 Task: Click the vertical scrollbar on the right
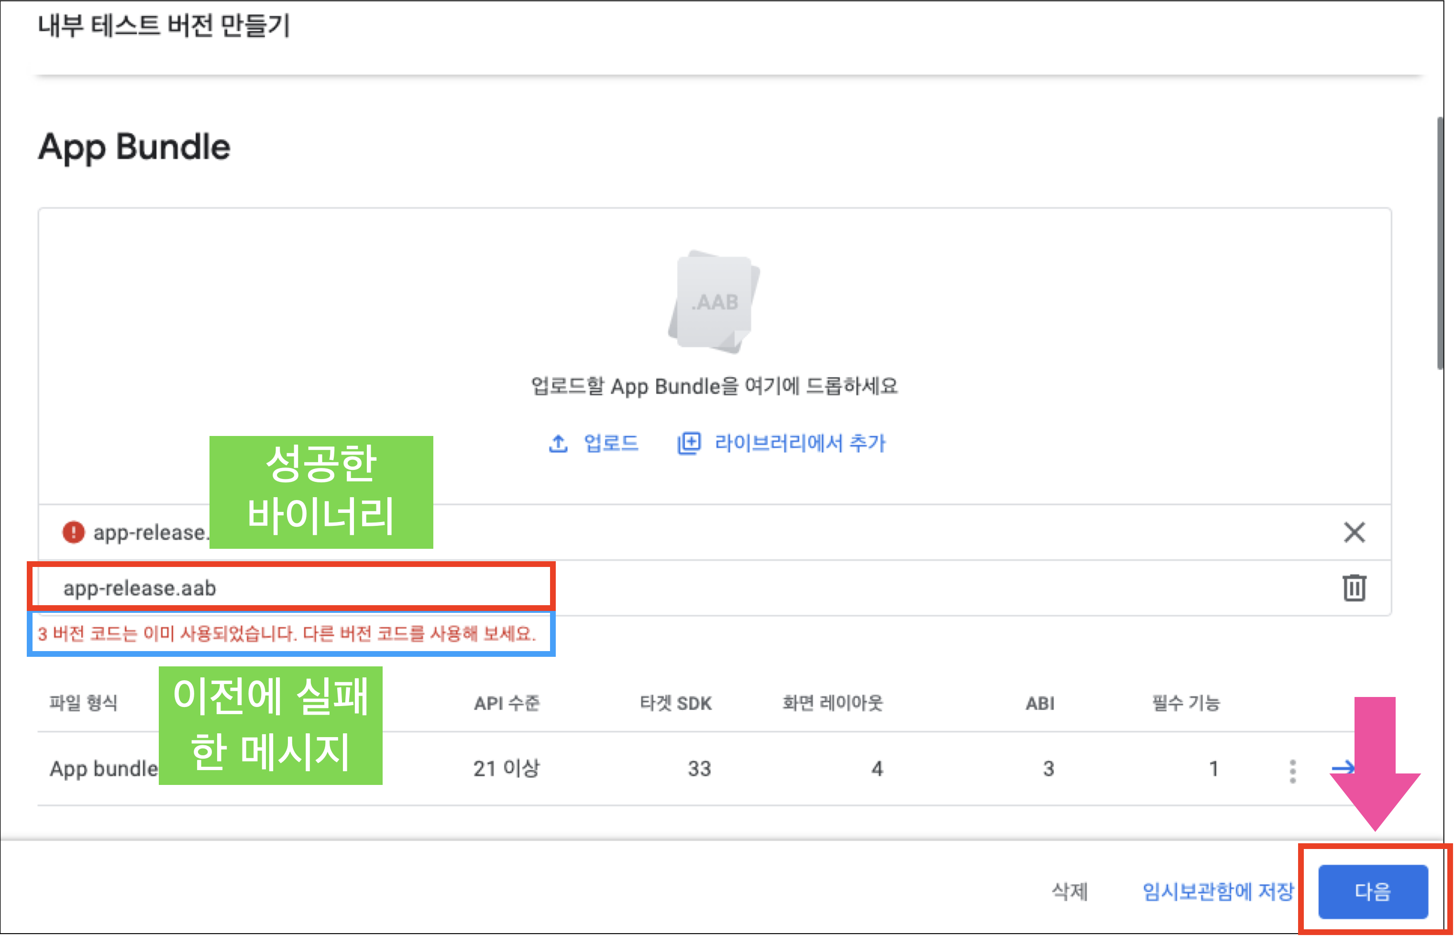tap(1439, 243)
